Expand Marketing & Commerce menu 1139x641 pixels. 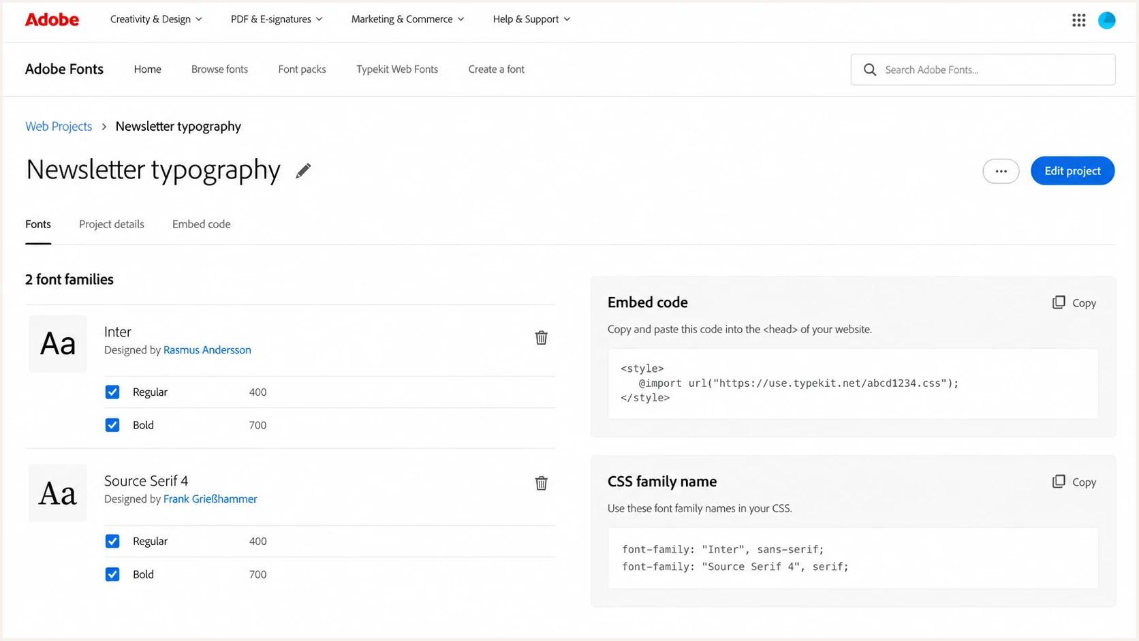pos(407,19)
